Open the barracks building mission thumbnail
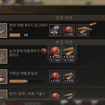 [3, 30]
